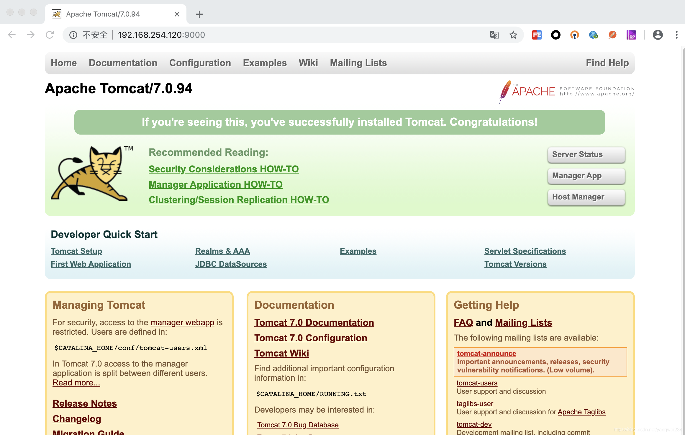Image resolution: width=685 pixels, height=435 pixels.
Task: Open the tomcat-announce mailing list link
Action: pos(487,353)
